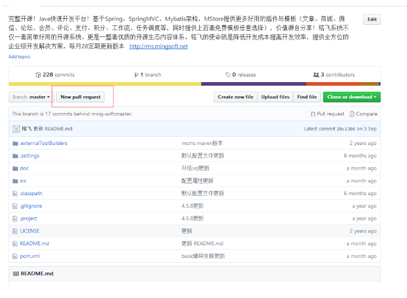The image size is (407, 298).
Task: Click the tag icon beside 0 releases
Action: pyautogui.click(x=228, y=75)
